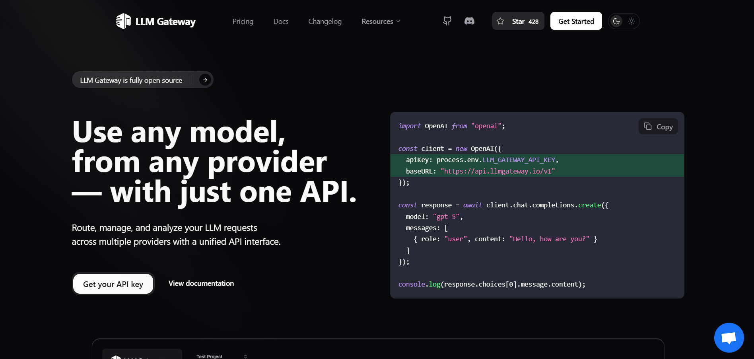Open the View documentation link
754x359 pixels.
[x=201, y=283]
